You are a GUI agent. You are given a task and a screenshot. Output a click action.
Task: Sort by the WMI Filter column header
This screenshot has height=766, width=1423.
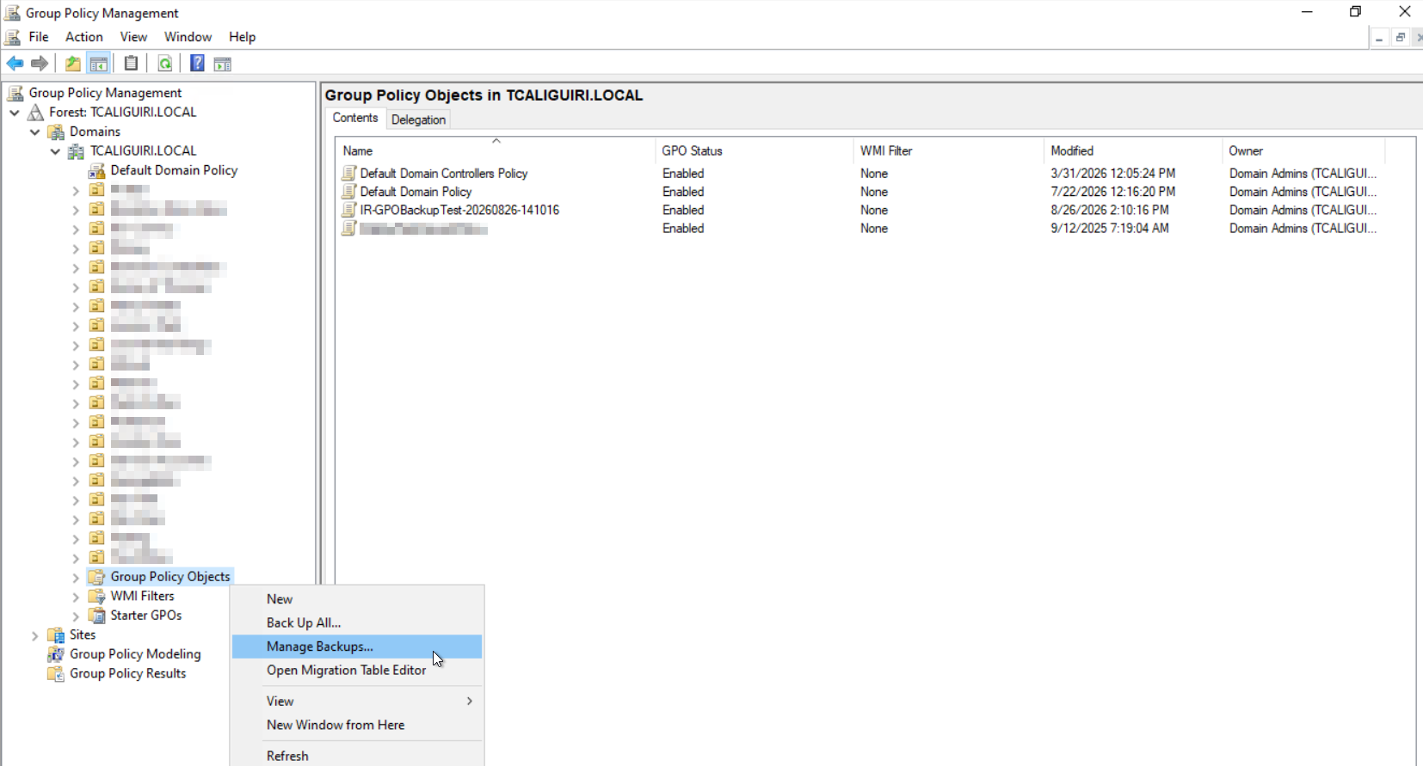click(948, 150)
